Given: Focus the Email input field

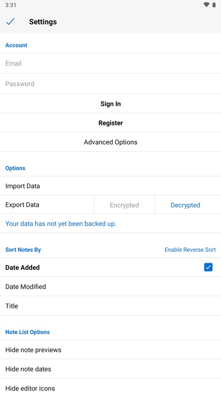Looking at the screenshot, I should coord(110,63).
